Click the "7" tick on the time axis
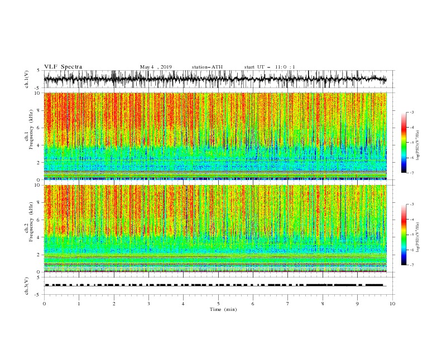The height and width of the screenshot is (341, 442). click(x=288, y=304)
